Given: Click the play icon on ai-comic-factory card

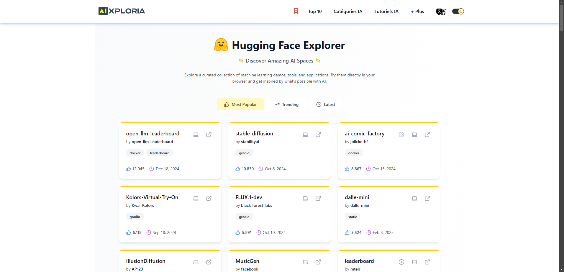Looking at the screenshot, I should [x=401, y=135].
